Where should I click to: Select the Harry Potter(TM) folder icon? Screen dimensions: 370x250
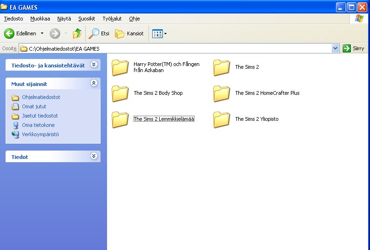pyautogui.click(x=120, y=67)
